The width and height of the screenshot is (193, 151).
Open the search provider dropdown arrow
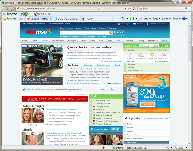click(x=190, y=8)
